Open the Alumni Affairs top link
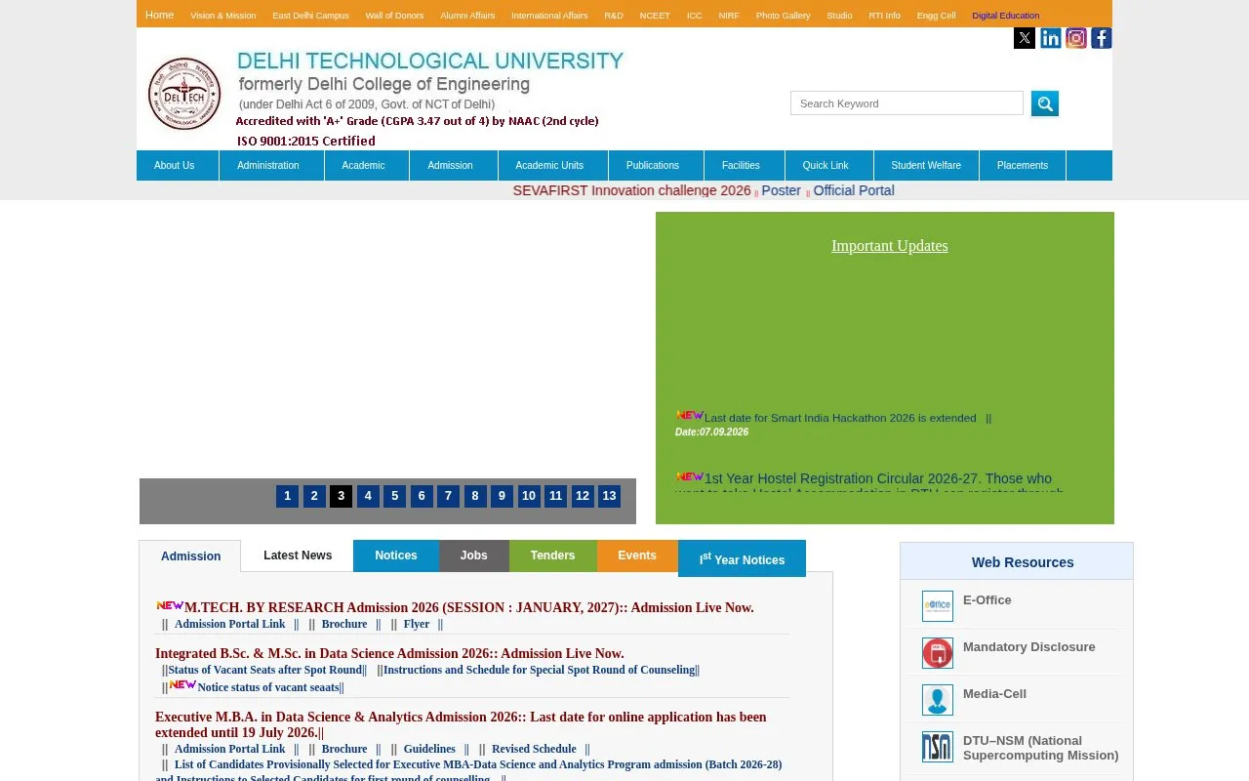1249x781 pixels. click(467, 16)
